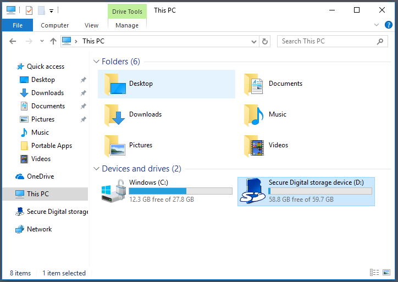This screenshot has height=282, width=398.
Task: Navigate up one level with Up arrow
Action: [53, 41]
